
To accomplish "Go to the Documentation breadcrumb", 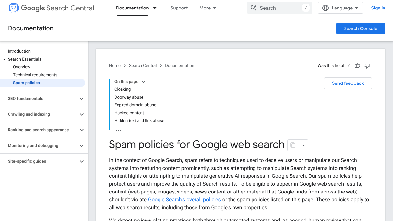I will pos(179,66).
